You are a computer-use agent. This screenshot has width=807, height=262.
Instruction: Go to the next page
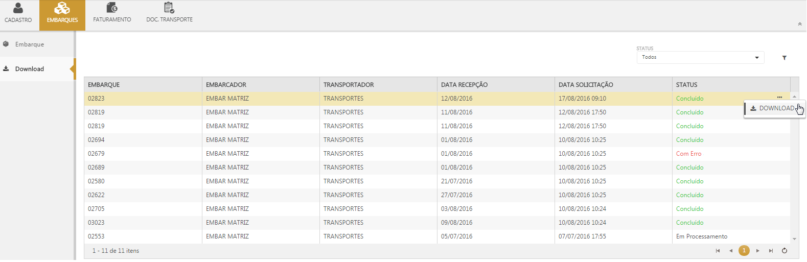757,251
